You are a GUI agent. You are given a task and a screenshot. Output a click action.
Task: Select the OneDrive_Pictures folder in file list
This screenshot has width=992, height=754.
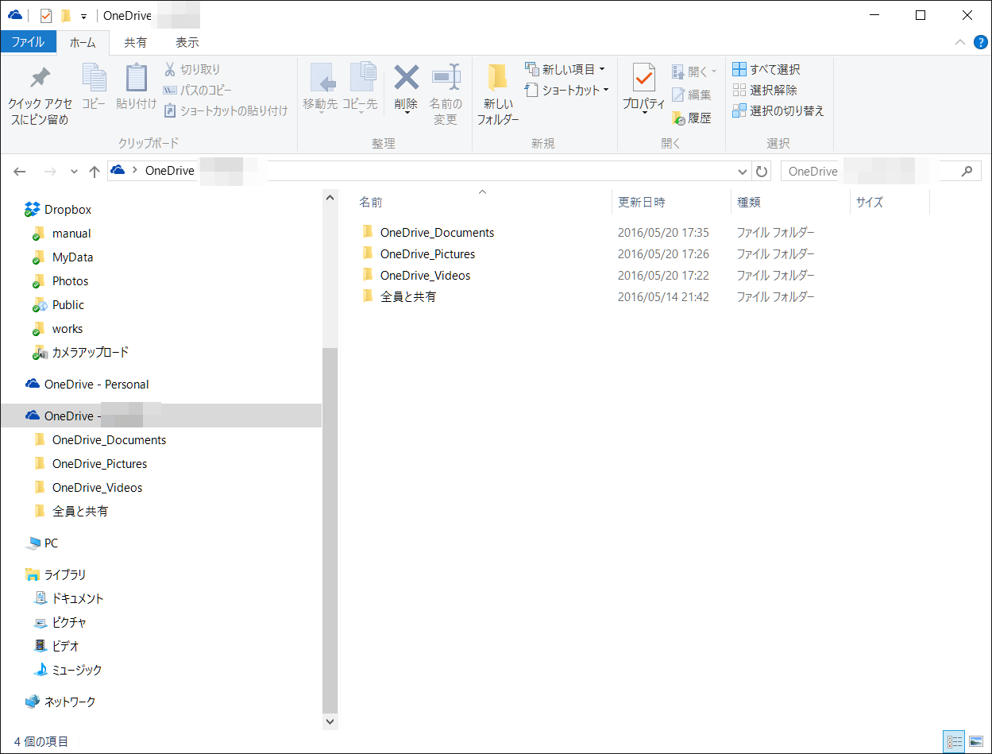[x=427, y=254]
